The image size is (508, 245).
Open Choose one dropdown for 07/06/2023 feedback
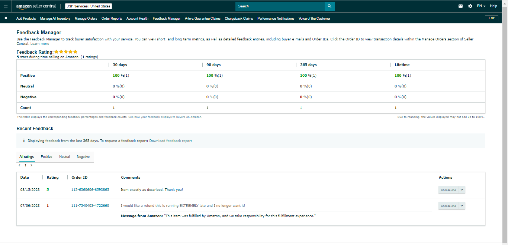point(451,206)
